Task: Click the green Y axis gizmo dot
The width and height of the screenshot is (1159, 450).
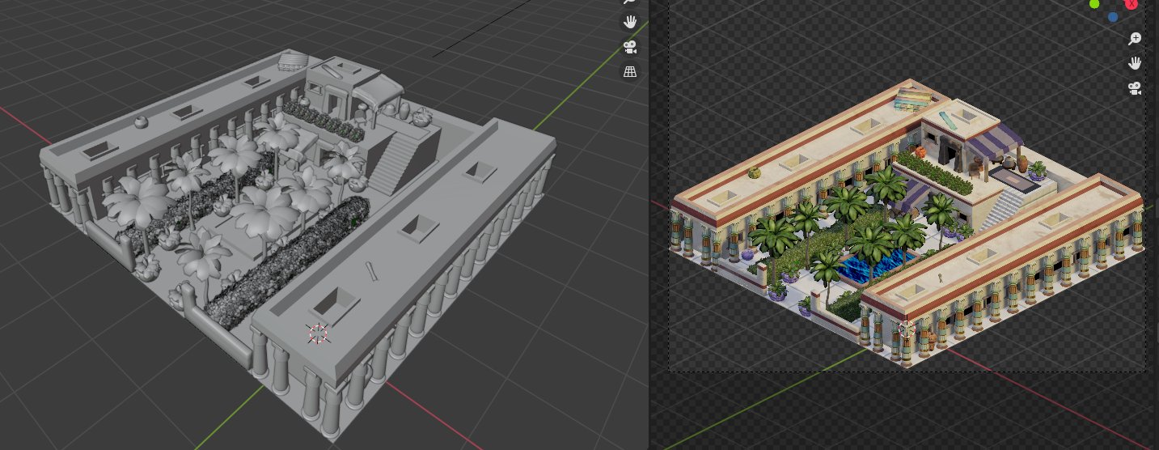Action: tap(1094, 4)
